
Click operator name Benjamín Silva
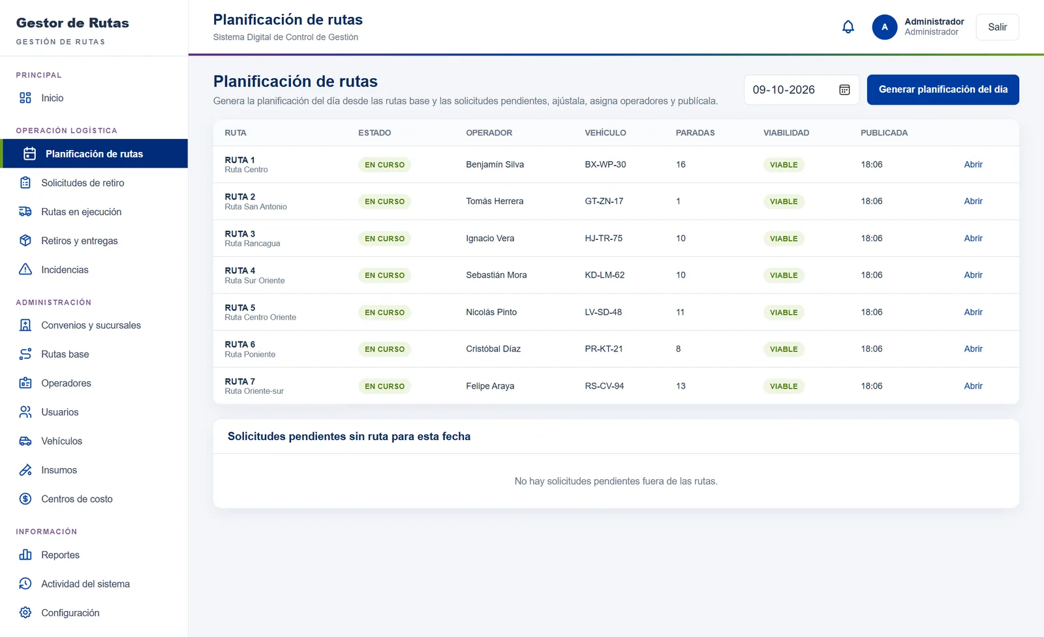pos(495,164)
